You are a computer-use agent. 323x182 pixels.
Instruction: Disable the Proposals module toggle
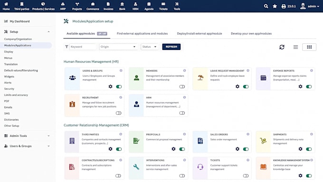coord(182,149)
